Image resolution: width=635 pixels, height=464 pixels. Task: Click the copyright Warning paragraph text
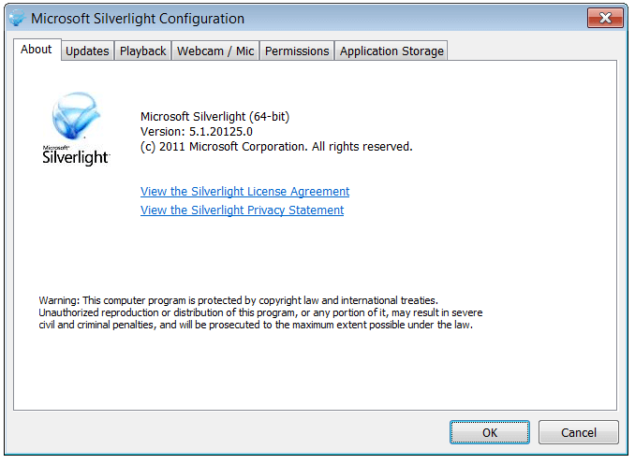pos(259,312)
